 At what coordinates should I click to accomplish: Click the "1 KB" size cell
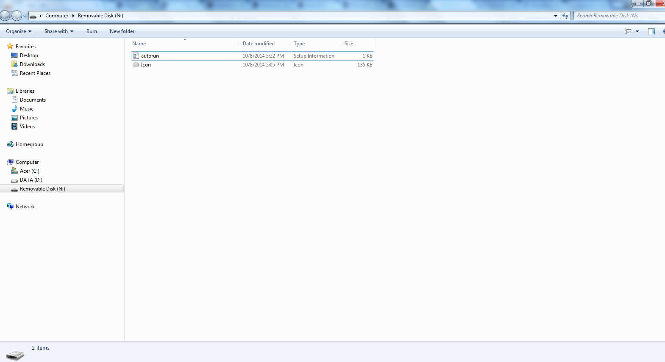[367, 56]
